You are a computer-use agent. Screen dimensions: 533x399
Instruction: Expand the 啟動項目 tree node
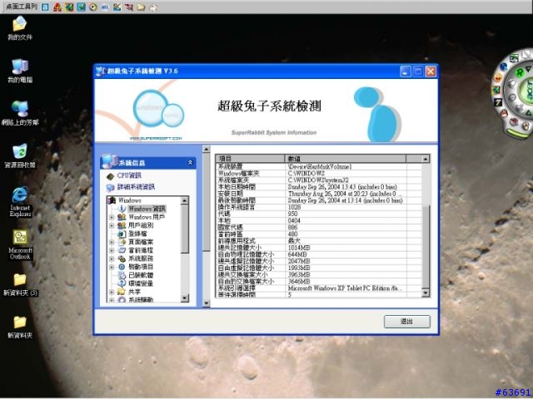tap(112, 267)
